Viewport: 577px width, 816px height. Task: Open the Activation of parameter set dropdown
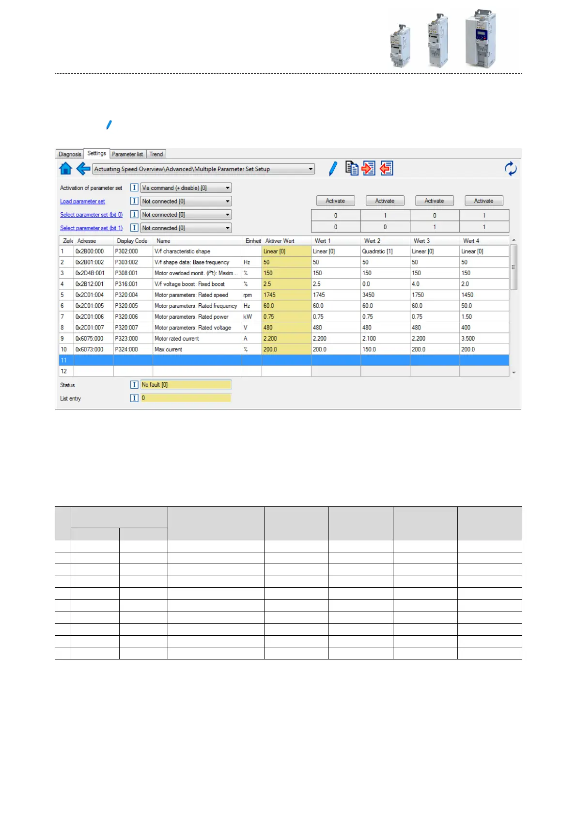tap(227, 188)
